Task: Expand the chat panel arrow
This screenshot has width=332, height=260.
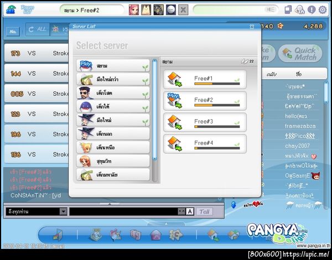Action: pyautogui.click(x=110, y=204)
